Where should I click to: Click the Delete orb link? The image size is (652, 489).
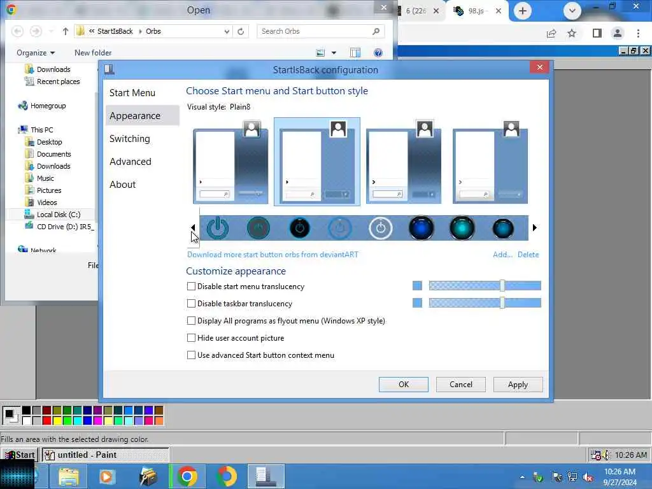[x=528, y=255]
